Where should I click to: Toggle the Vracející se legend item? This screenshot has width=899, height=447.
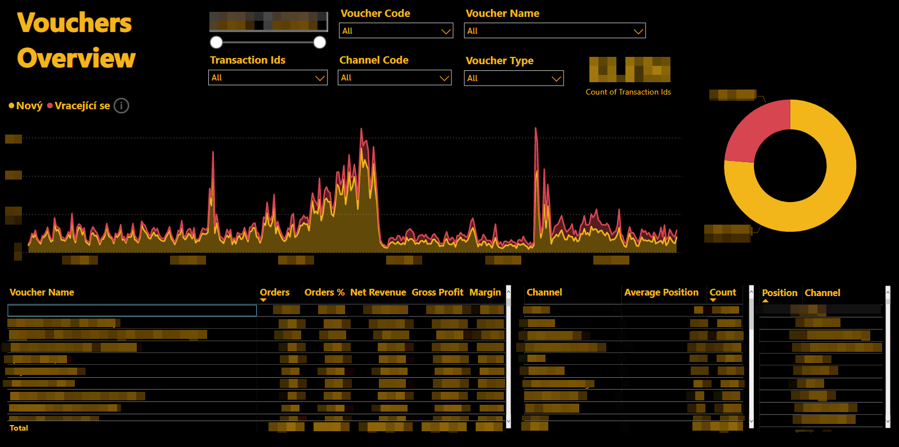click(79, 106)
